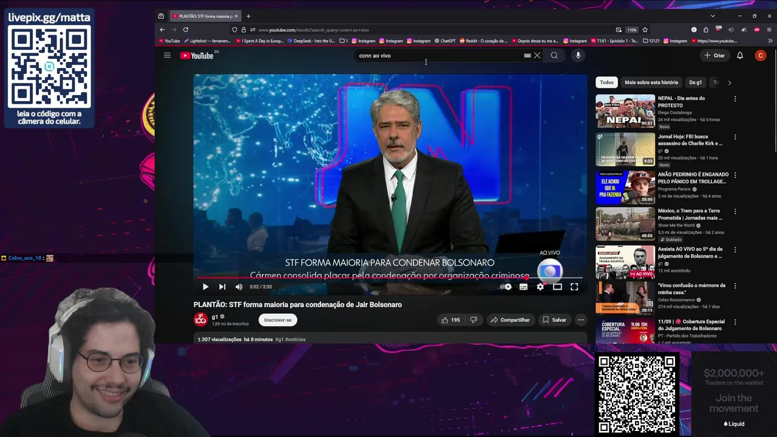Open YouTube notifications bell
This screenshot has width=777, height=437.
click(740, 55)
